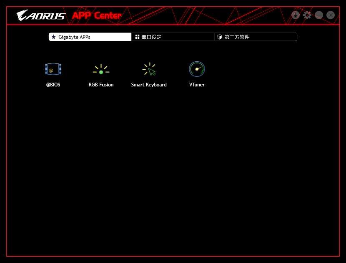Close the APP Center window
The width and height of the screenshot is (346, 263).
point(331,15)
